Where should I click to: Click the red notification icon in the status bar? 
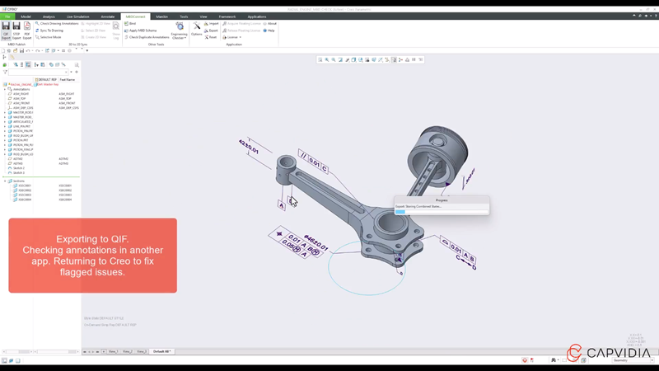point(525,360)
